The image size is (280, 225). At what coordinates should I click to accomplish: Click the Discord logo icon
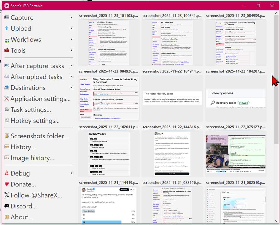point(7,206)
